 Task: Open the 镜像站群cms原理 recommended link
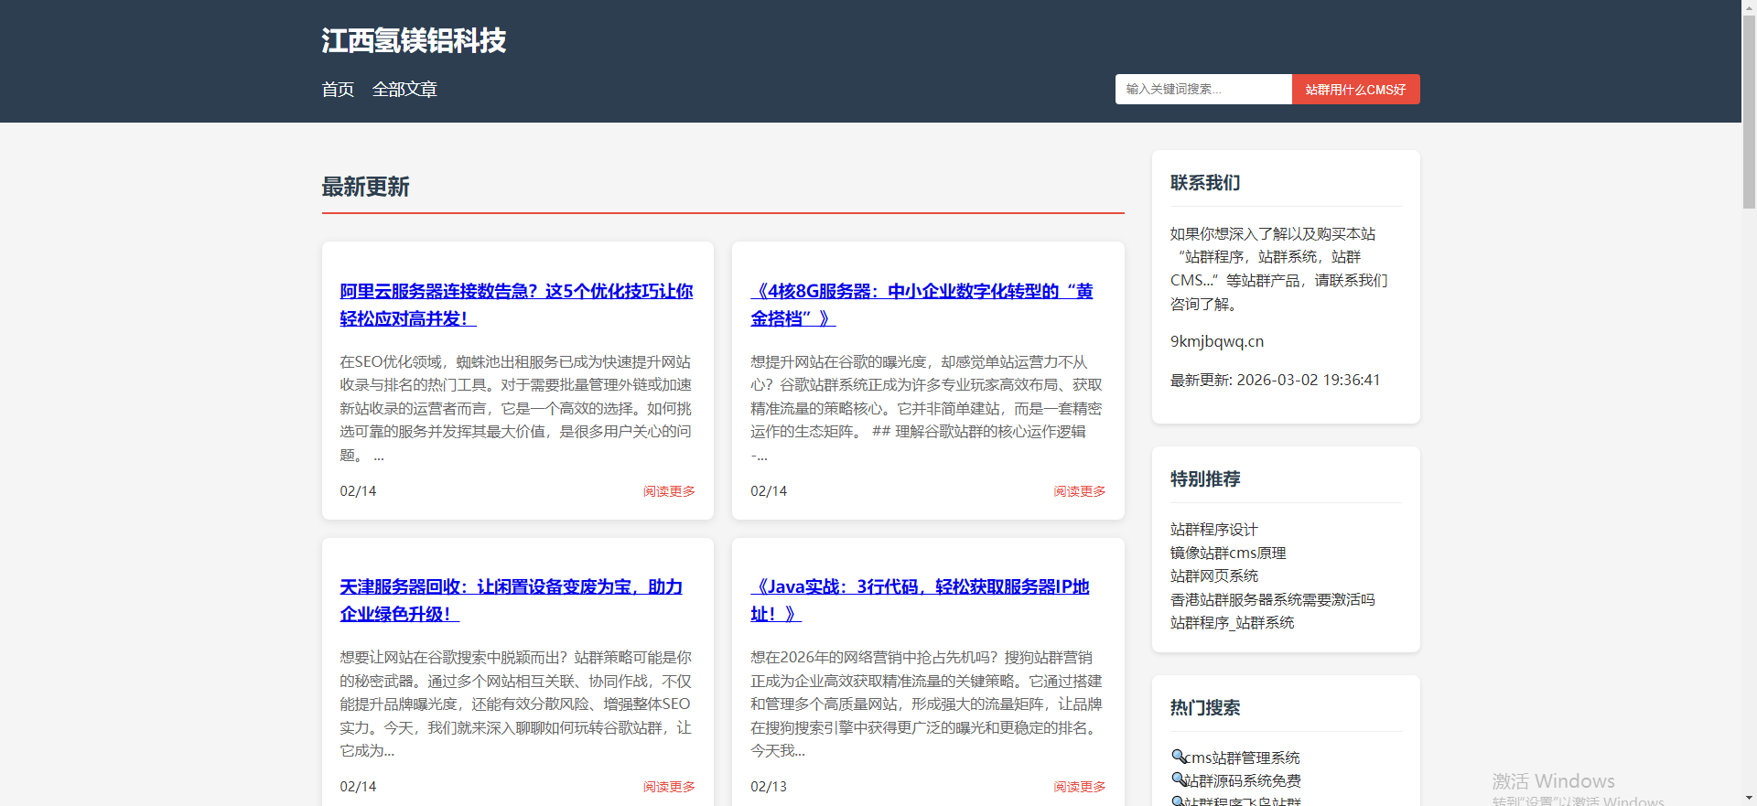pos(1228,553)
